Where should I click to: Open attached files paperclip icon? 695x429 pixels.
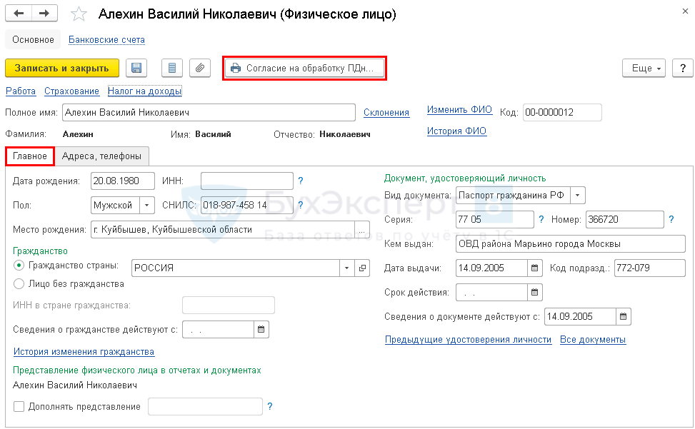coord(200,68)
